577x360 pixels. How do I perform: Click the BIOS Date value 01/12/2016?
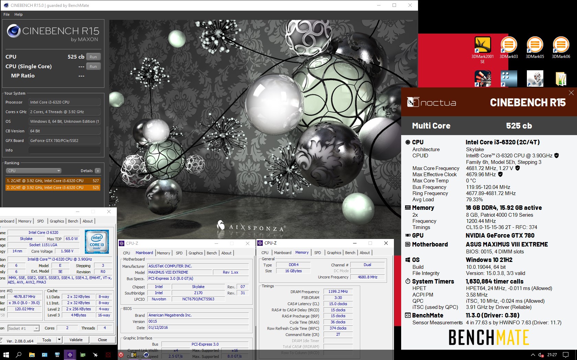pos(198,327)
